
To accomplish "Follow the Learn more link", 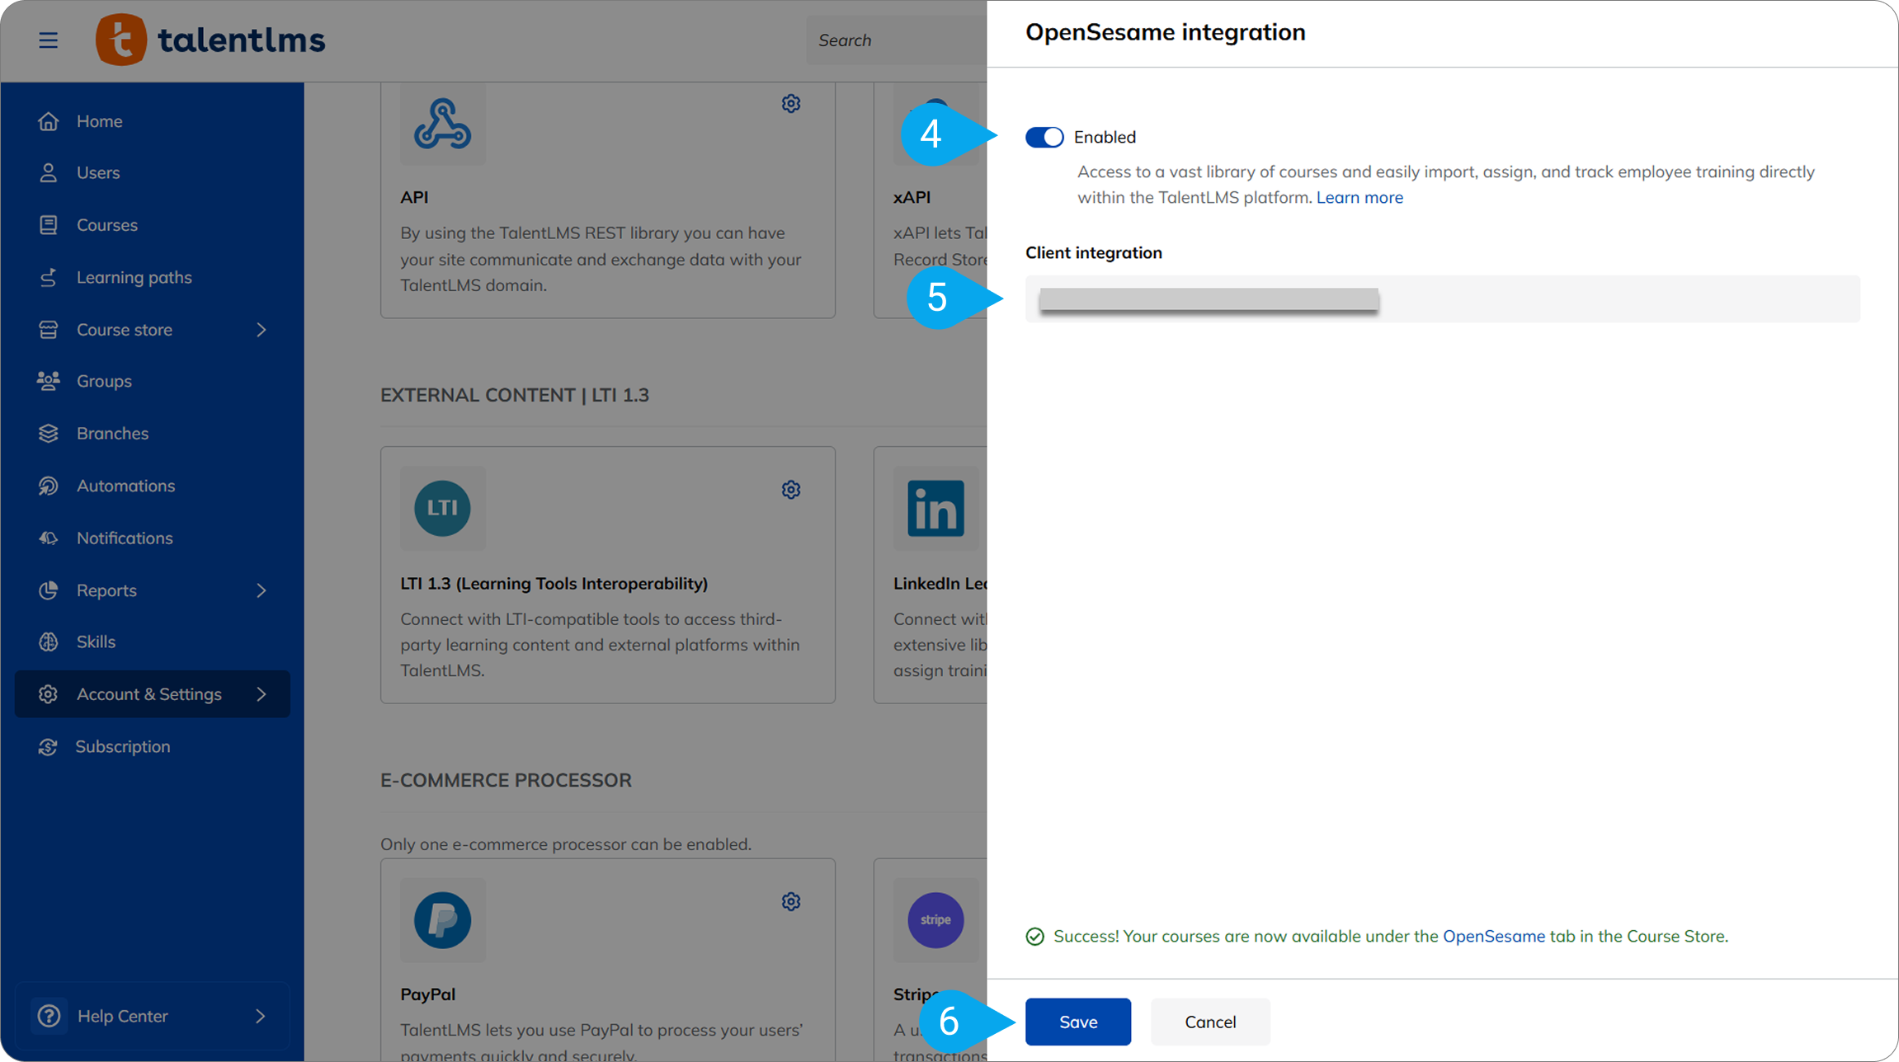I will (x=1359, y=197).
